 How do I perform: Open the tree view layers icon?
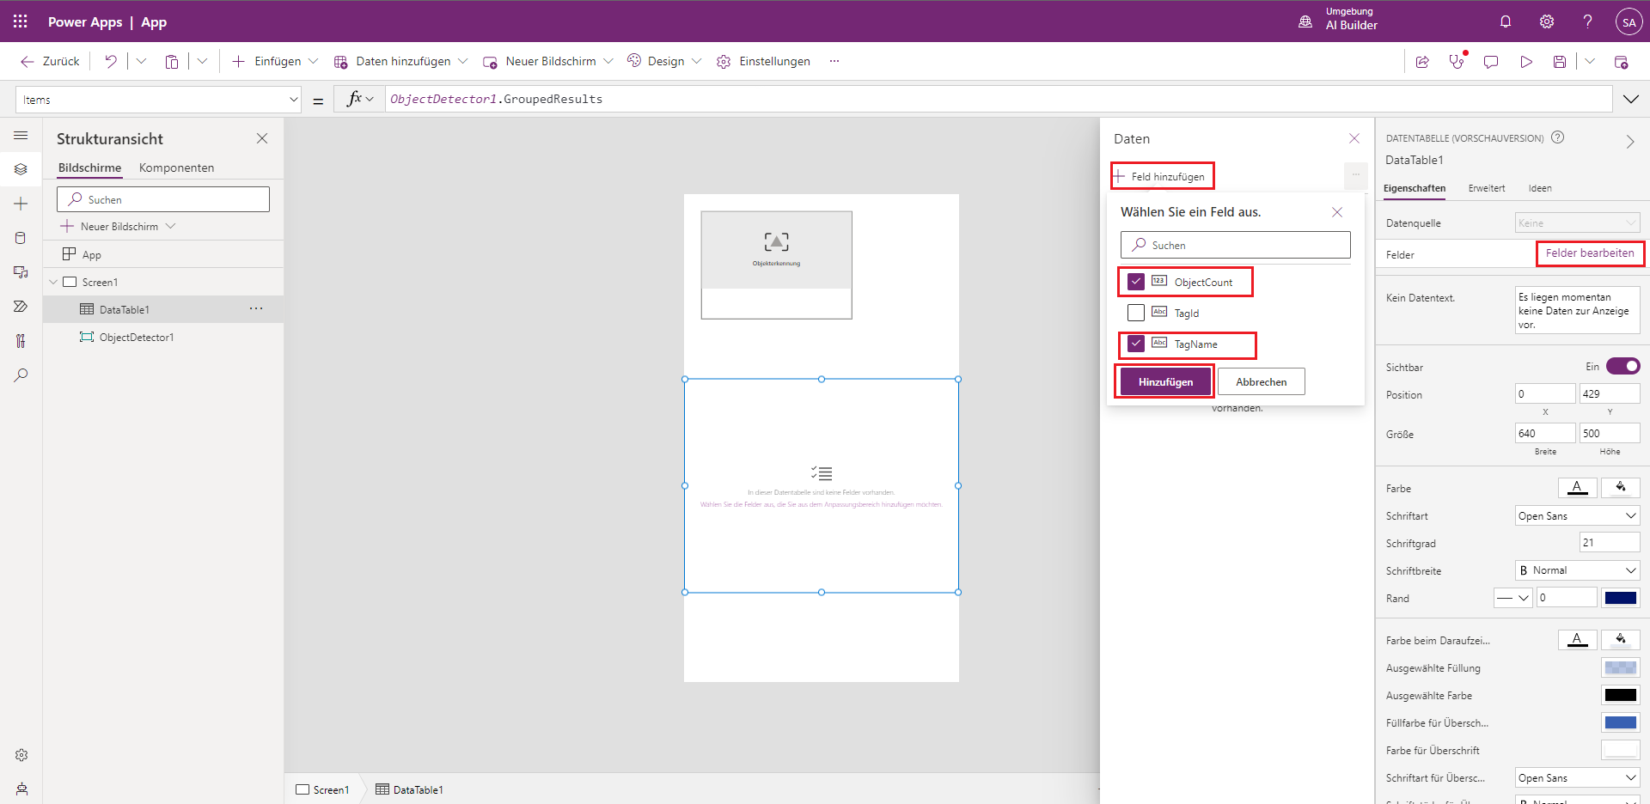tap(21, 169)
